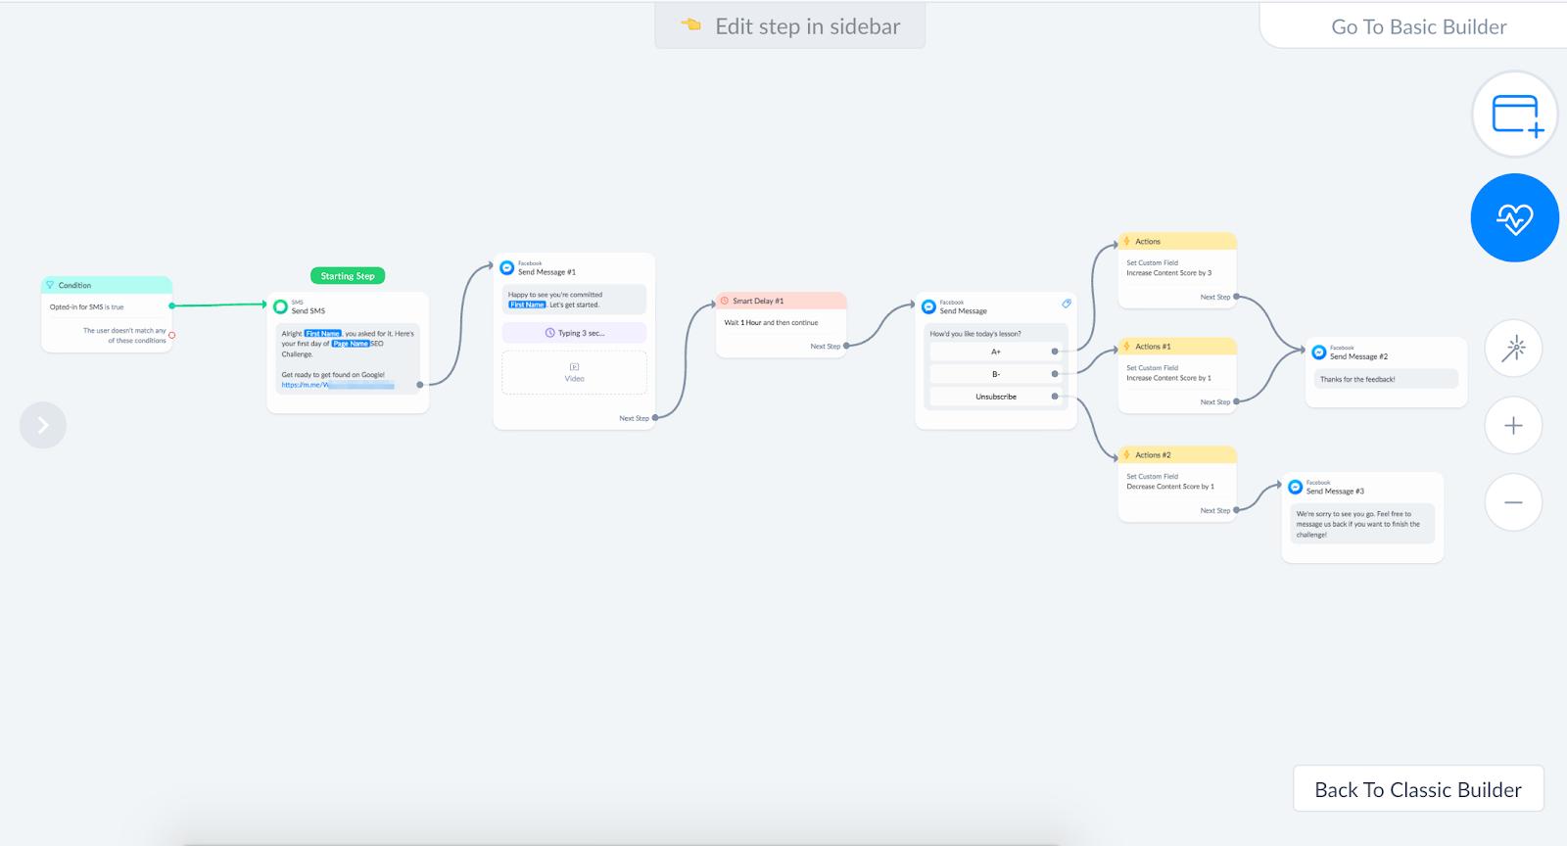Zoom out with the minus button
The image size is (1567, 846).
1514,502
